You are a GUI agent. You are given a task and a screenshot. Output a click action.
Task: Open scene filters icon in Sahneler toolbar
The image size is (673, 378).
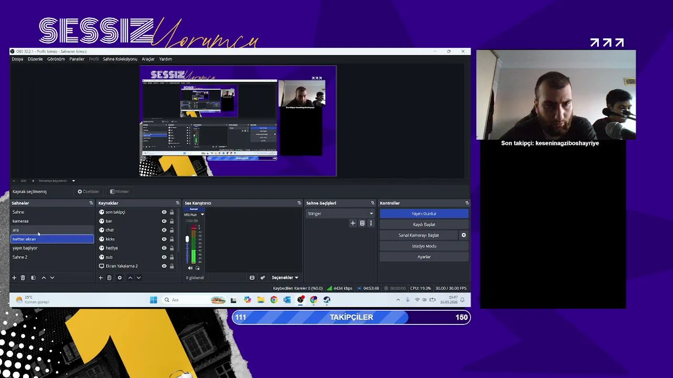(33, 278)
